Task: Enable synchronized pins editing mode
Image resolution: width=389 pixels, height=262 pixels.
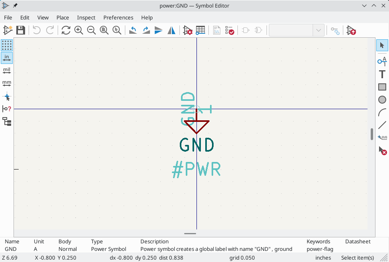Action: pos(335,30)
